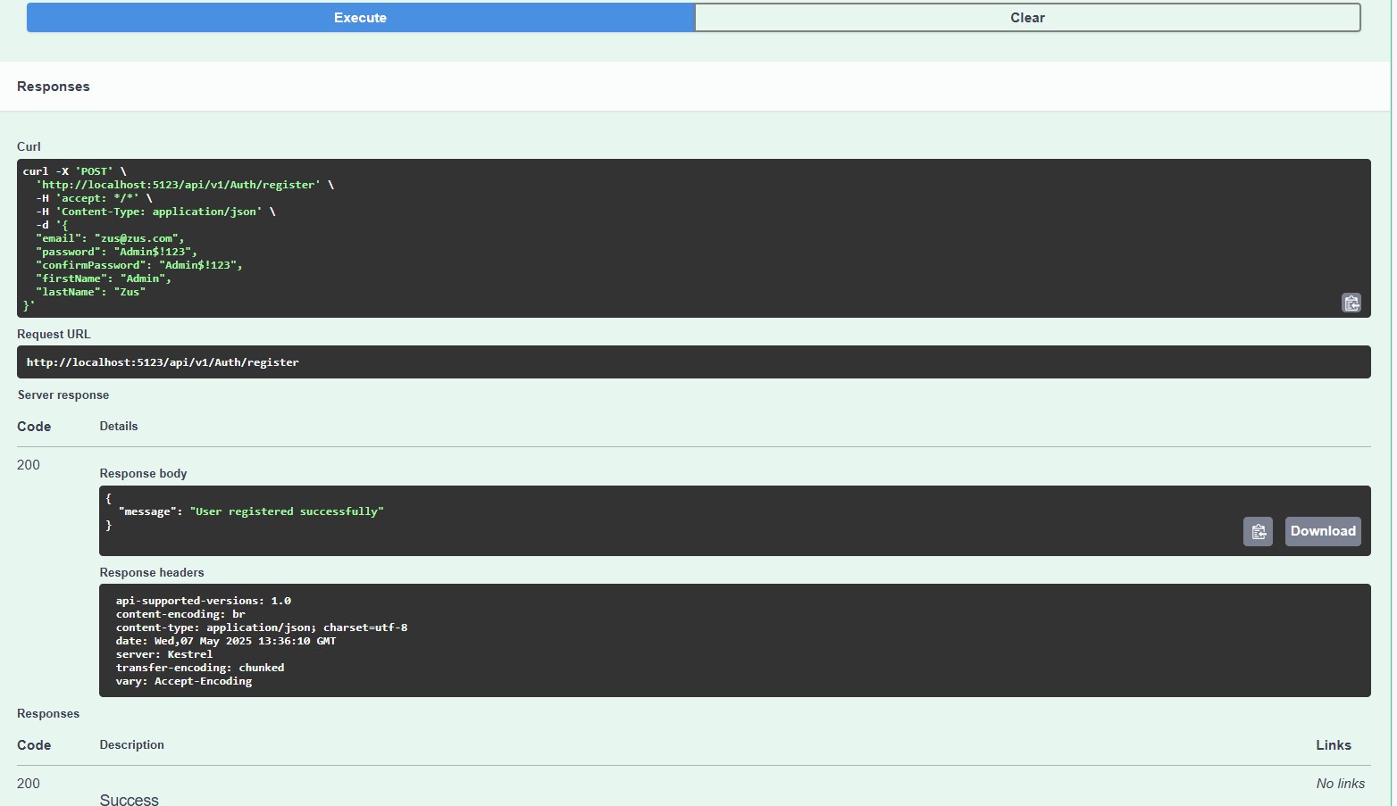The image size is (1397, 806).
Task: Click the content-type response header line
Action: (x=262, y=627)
